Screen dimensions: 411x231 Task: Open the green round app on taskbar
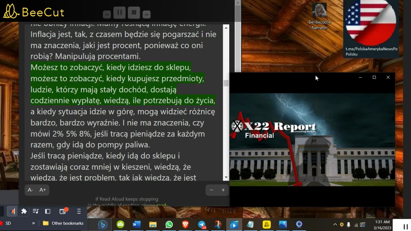click(120, 225)
